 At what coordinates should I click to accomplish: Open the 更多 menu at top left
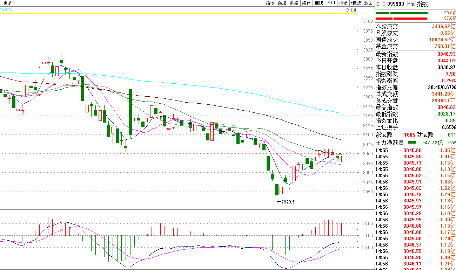(x=9, y=3)
